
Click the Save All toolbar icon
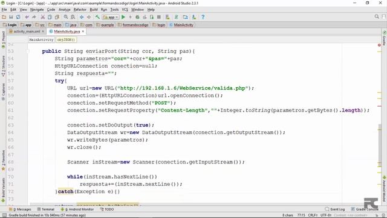point(11,17)
